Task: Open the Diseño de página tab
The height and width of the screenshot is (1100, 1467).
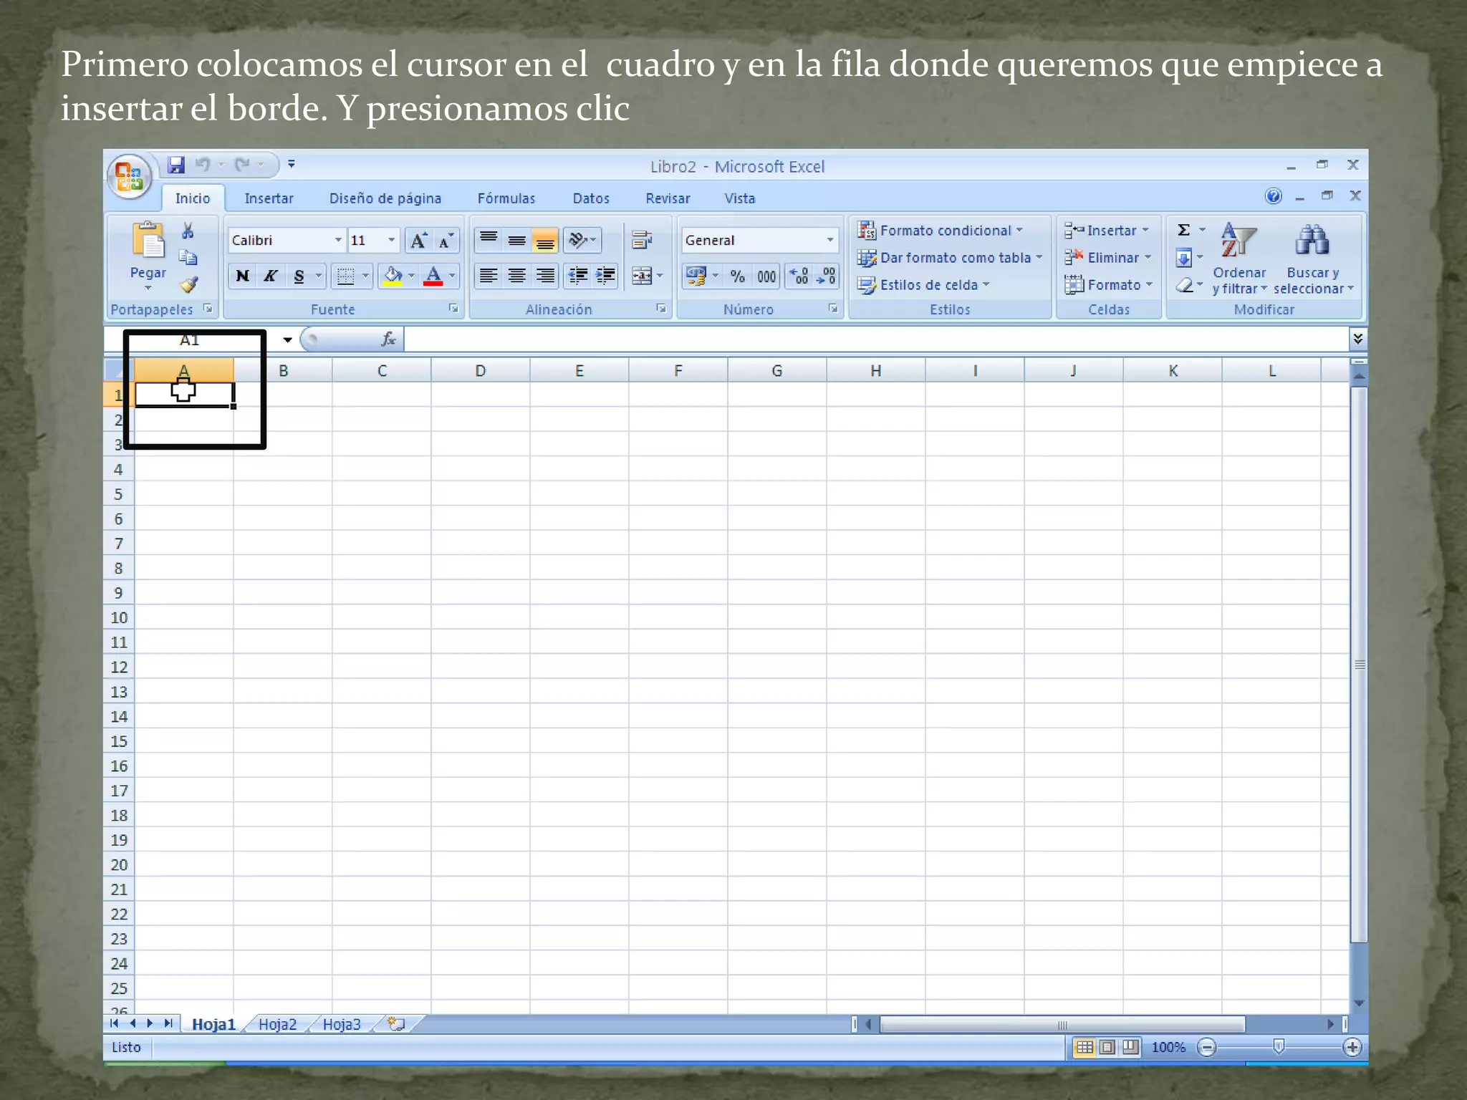Action: (385, 198)
